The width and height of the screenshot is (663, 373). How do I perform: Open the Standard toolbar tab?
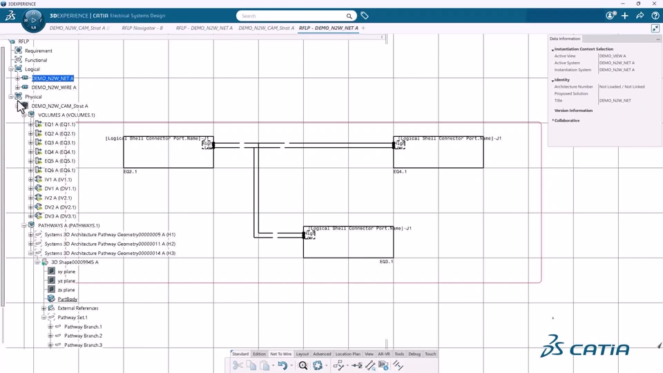[240, 354]
